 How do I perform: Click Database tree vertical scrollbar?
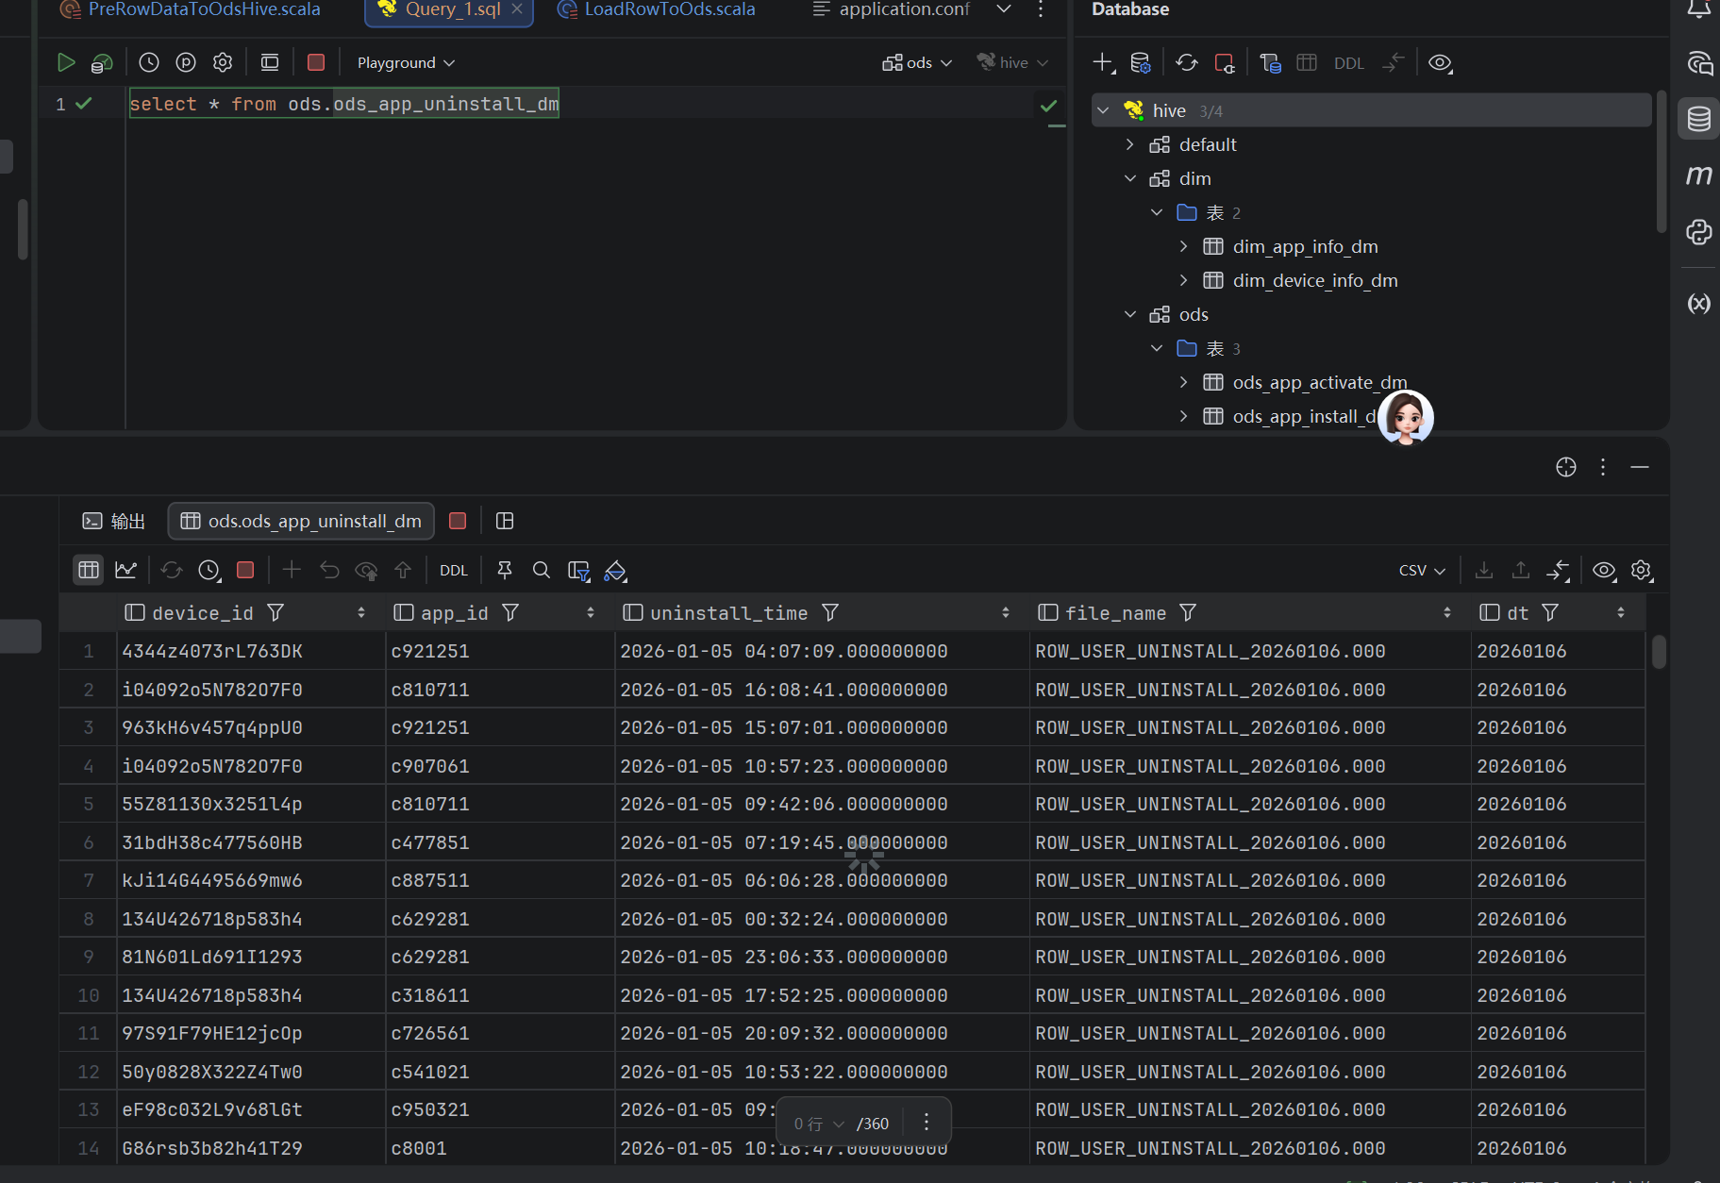click(x=1662, y=161)
